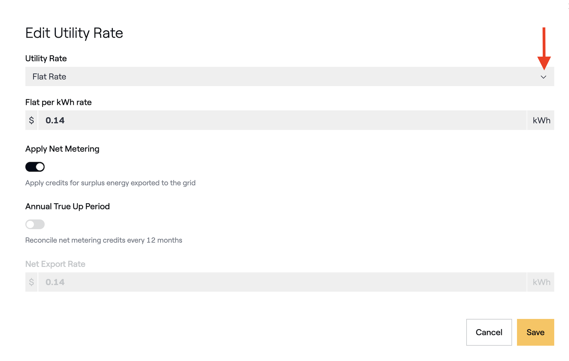
Task: Open the Utility Rate dropdown chevron
Action: [x=543, y=77]
